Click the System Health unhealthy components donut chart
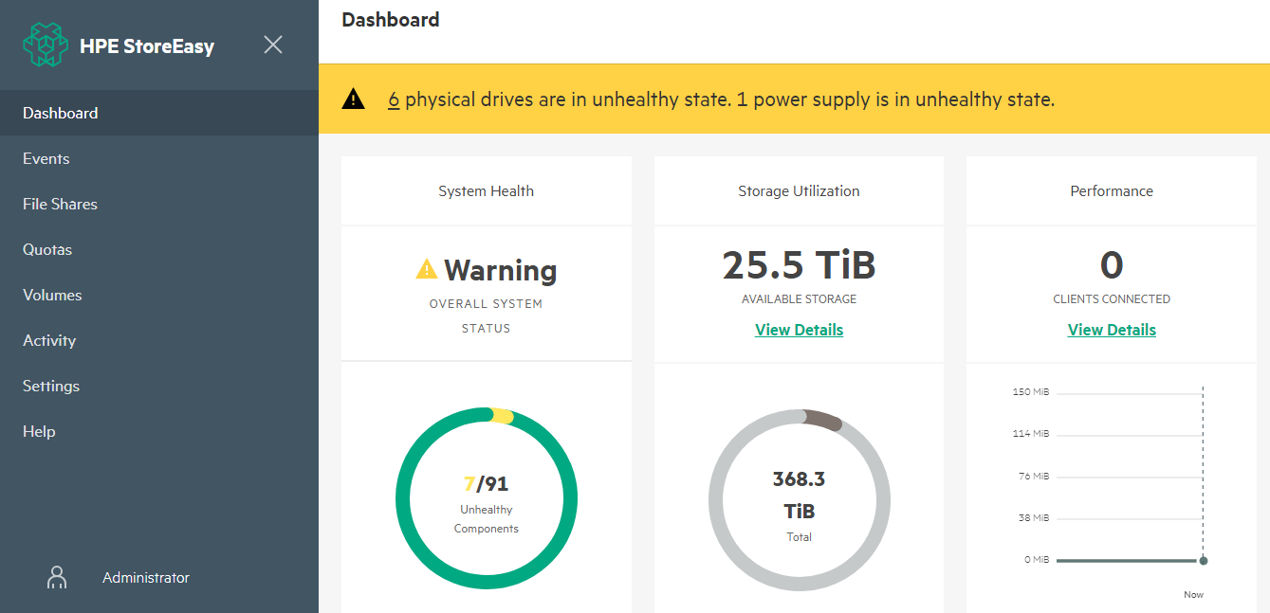 coord(486,498)
